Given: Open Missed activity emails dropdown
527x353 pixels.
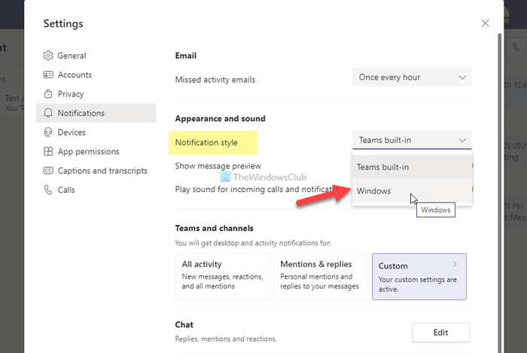Looking at the screenshot, I should tap(412, 78).
